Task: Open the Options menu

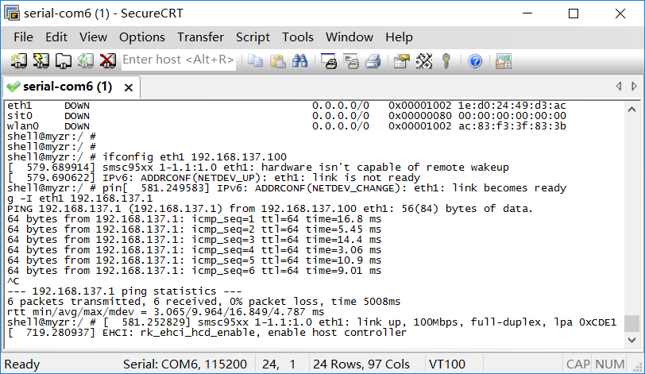Action: point(142,37)
